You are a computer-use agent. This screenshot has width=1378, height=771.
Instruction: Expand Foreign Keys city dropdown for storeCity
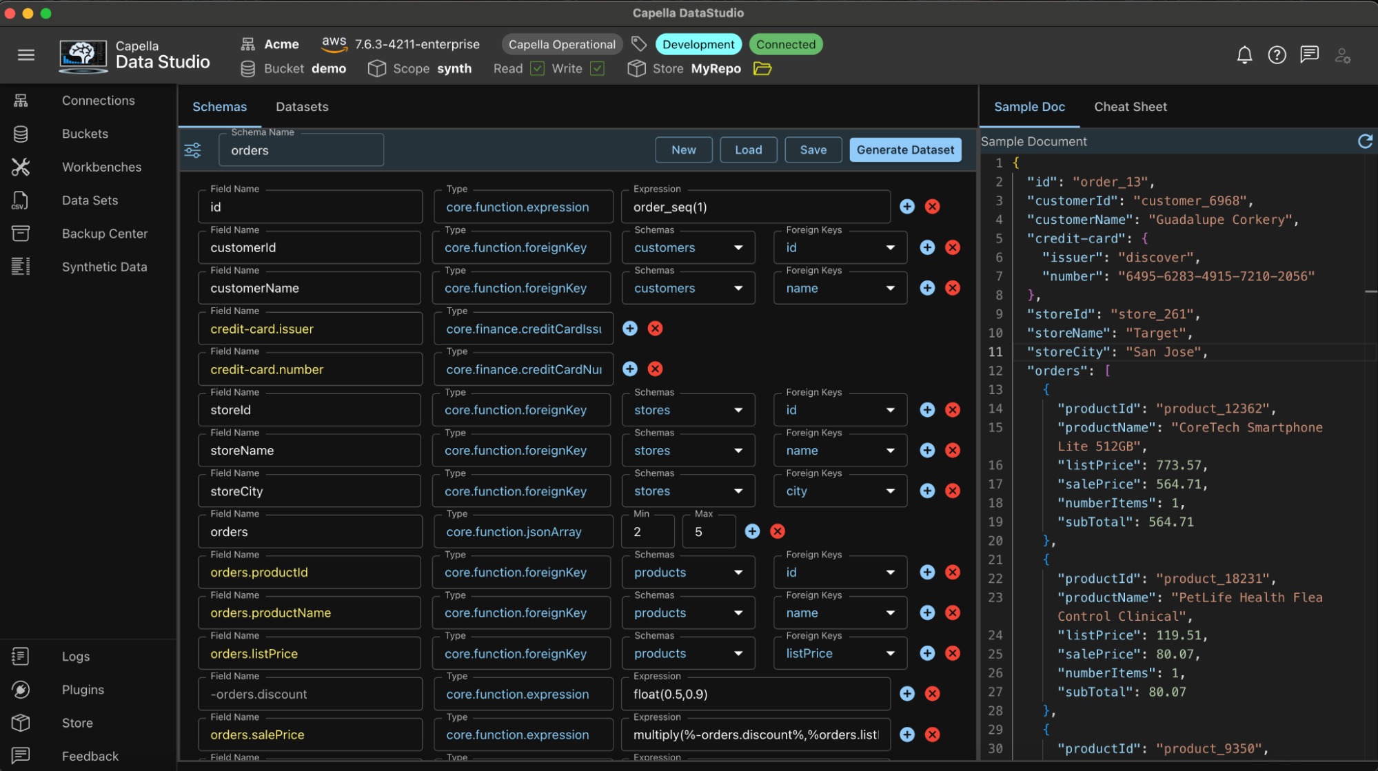click(840, 491)
